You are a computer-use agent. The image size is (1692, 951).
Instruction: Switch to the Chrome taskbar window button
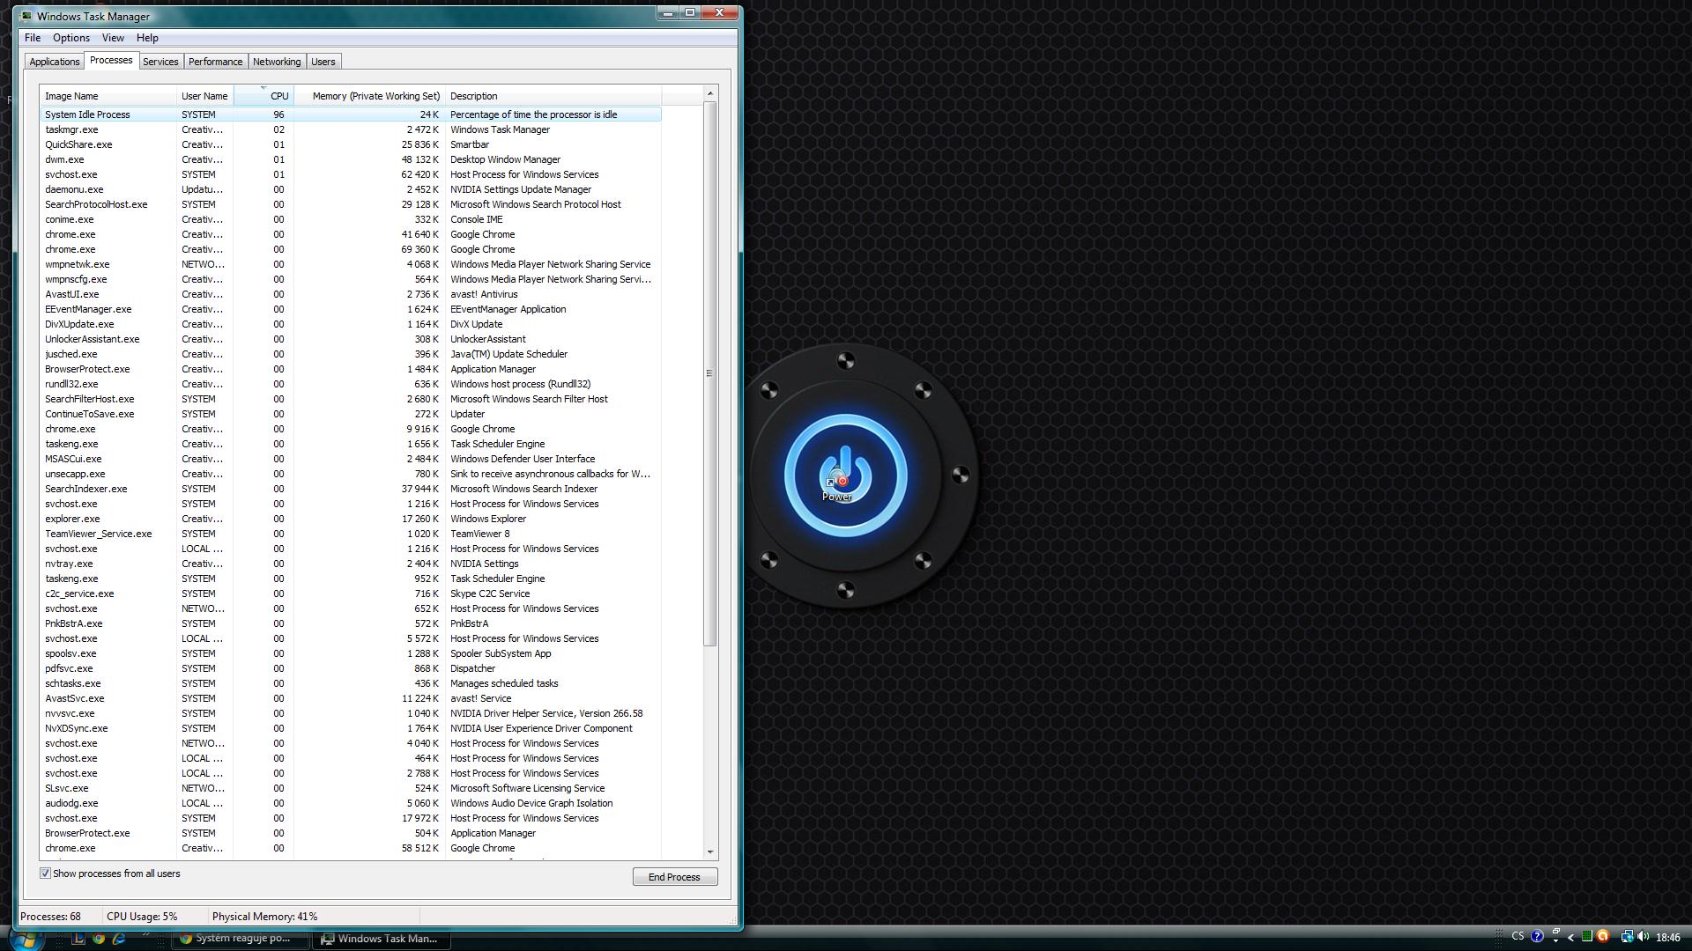(x=241, y=939)
